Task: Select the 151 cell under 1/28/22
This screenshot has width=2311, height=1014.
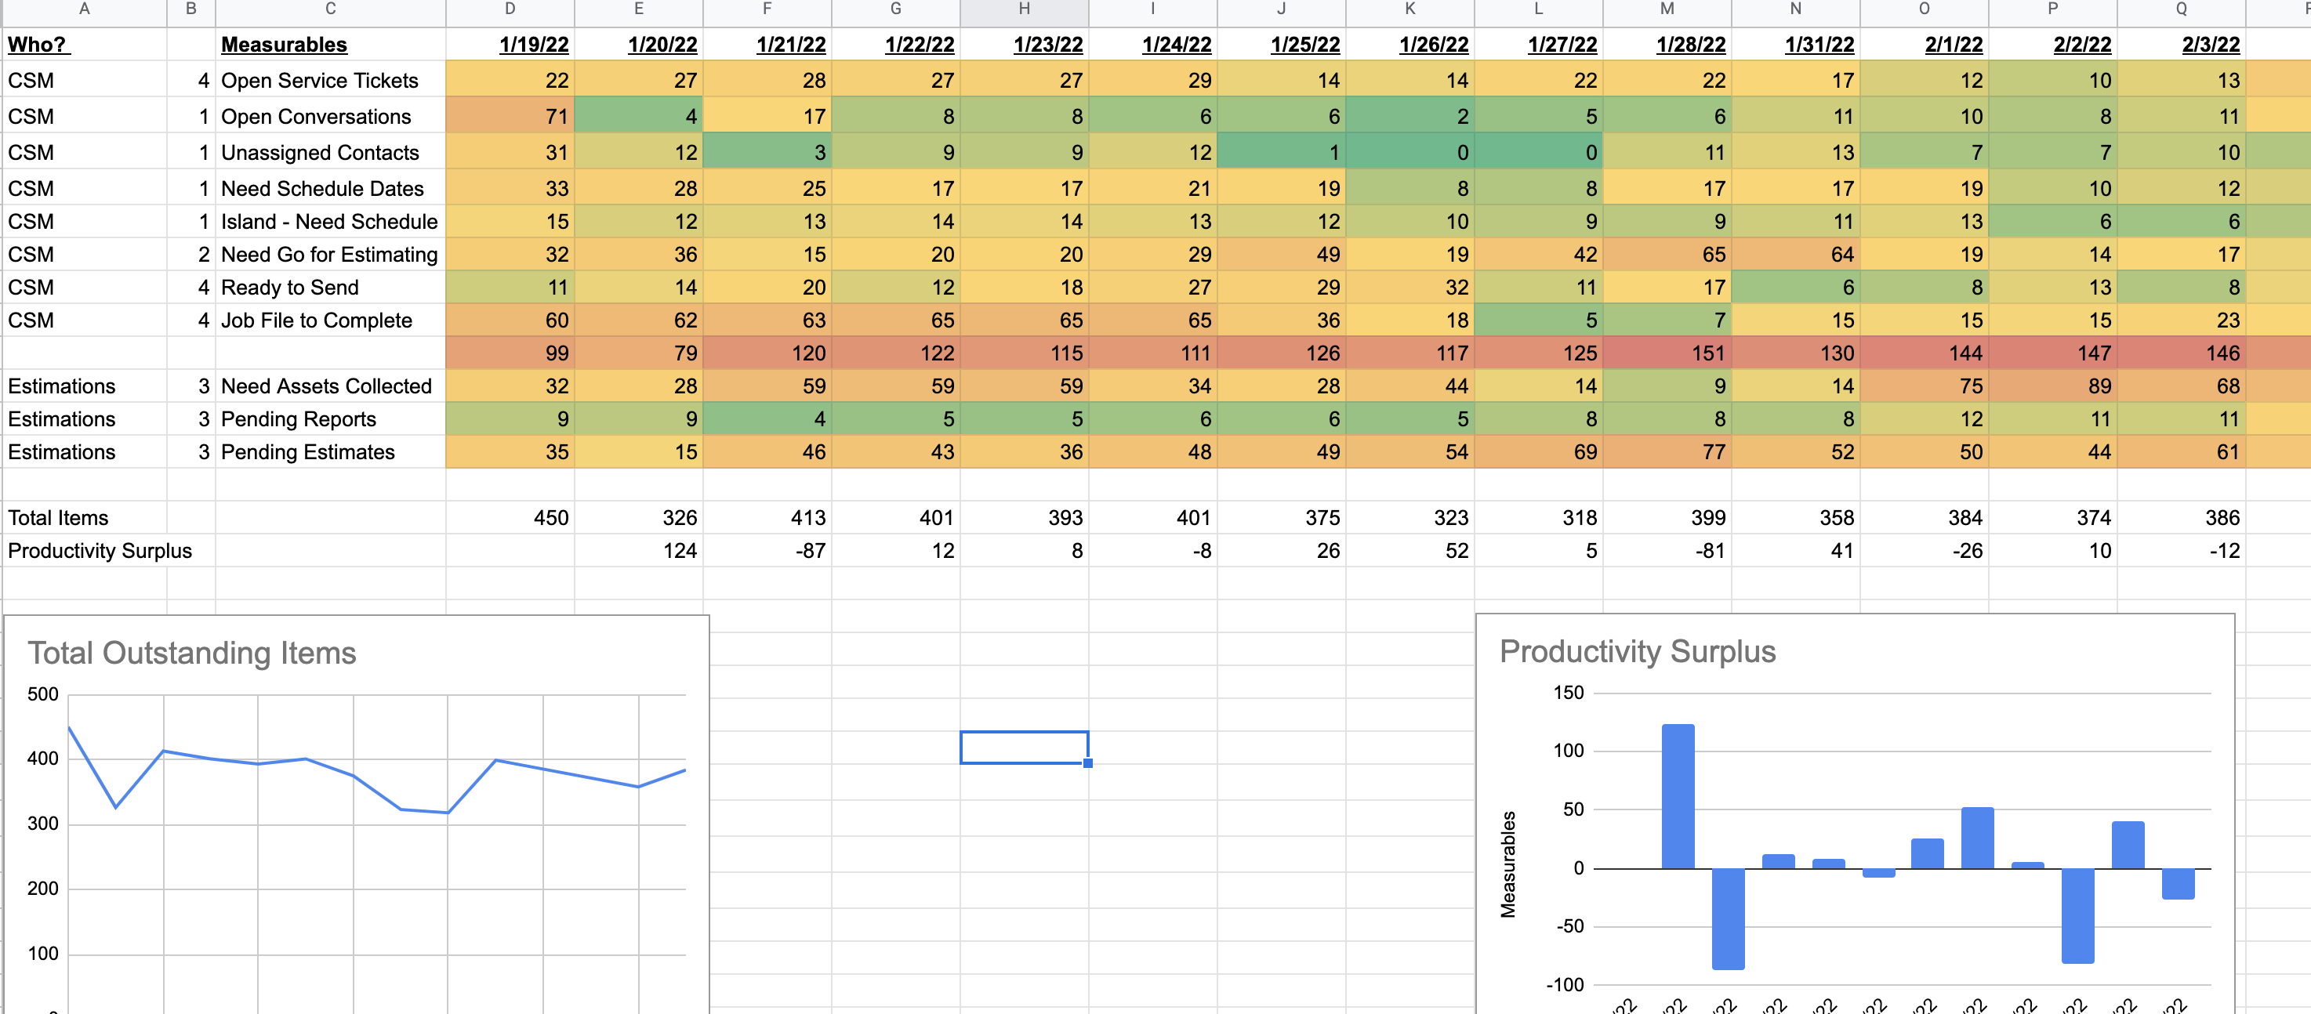Action: pyautogui.click(x=1667, y=353)
